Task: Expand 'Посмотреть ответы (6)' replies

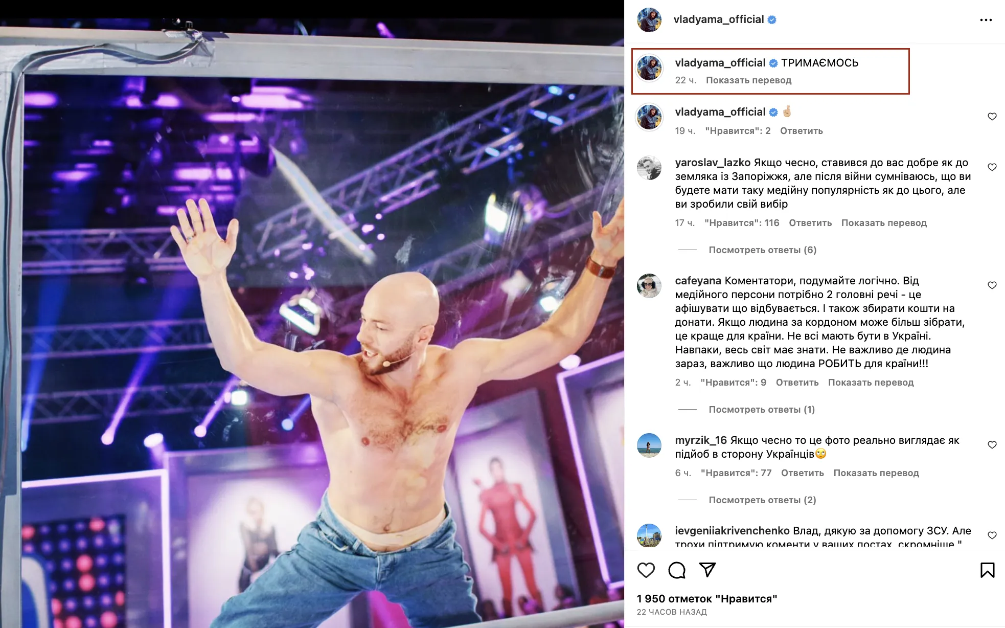Action: click(762, 250)
